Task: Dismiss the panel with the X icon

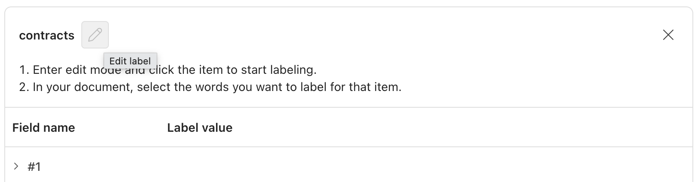Action: (x=668, y=35)
